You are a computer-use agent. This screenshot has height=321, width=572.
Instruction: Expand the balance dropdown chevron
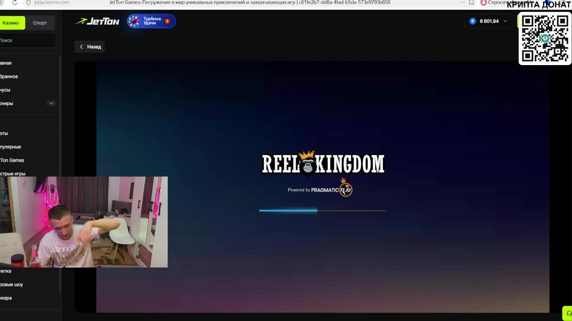[x=505, y=21]
